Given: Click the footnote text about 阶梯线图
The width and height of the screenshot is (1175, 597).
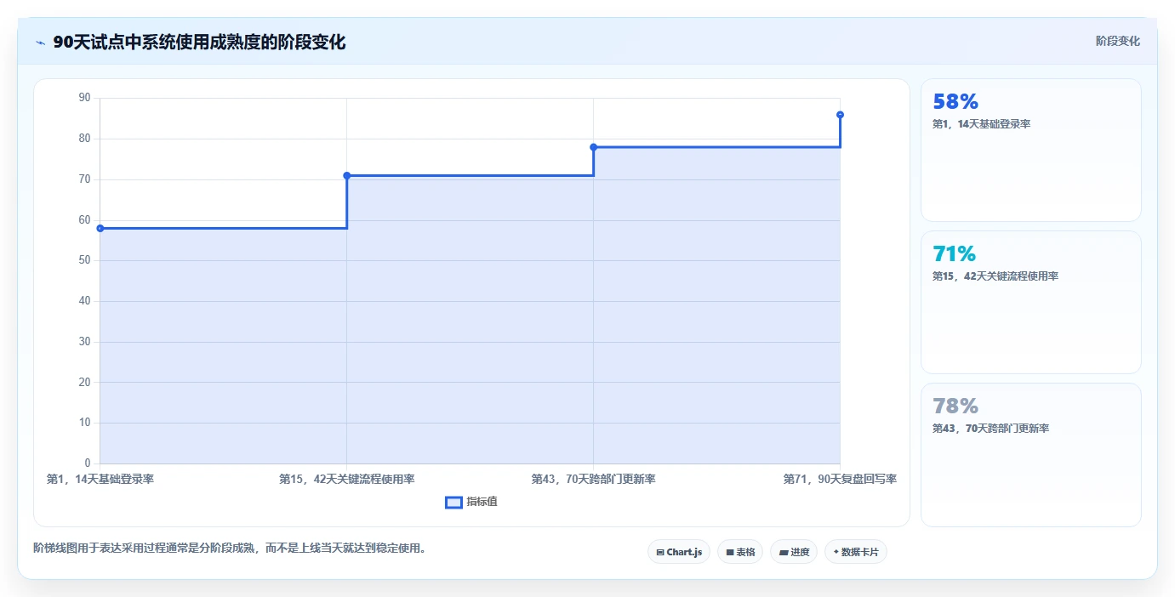Looking at the screenshot, I should (x=230, y=548).
